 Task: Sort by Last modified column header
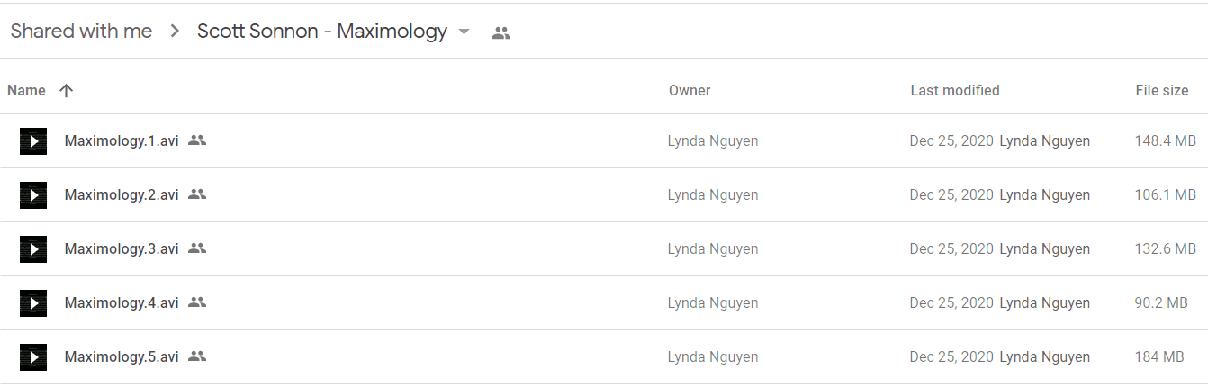[x=955, y=90]
